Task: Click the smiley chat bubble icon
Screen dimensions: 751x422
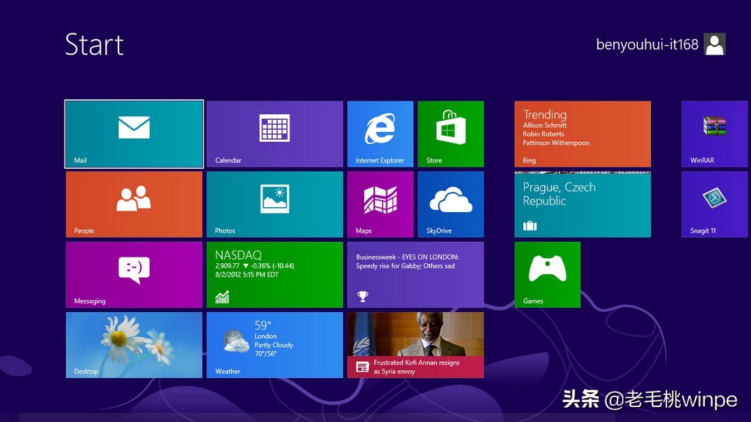Action: 134,270
